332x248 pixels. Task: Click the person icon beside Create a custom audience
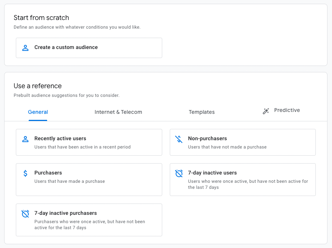(25, 48)
